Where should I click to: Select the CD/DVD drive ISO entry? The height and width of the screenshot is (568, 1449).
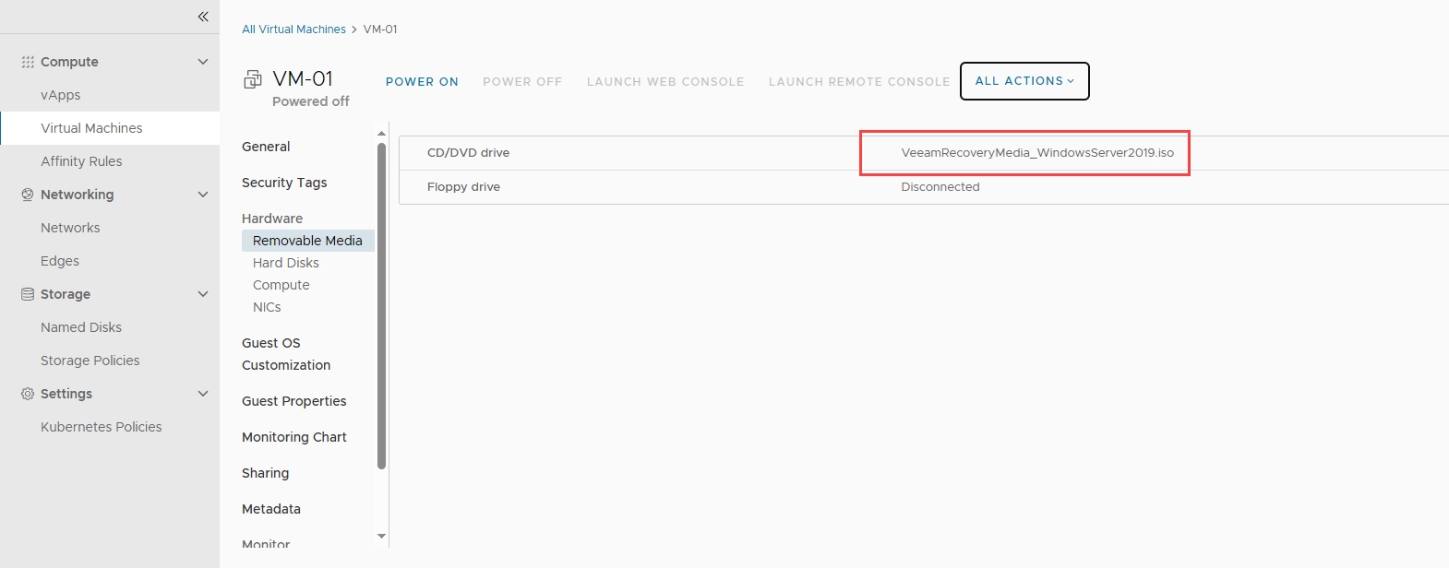click(1037, 153)
